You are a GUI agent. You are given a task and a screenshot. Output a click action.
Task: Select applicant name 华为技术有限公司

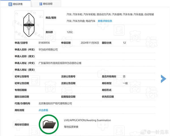(x=48, y=49)
